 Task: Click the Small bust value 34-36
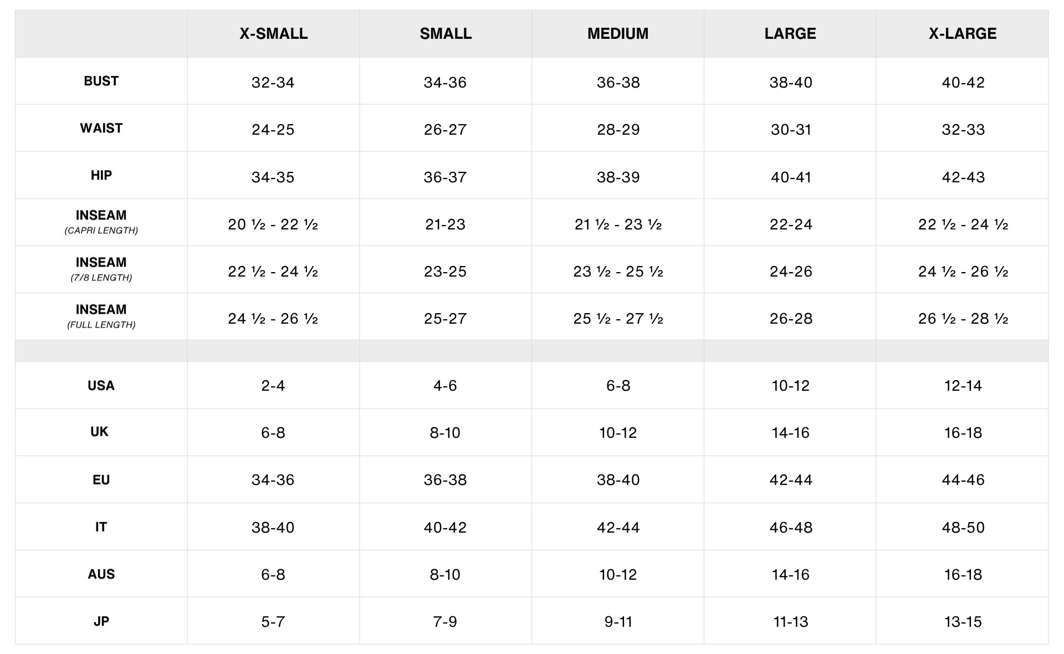(445, 83)
